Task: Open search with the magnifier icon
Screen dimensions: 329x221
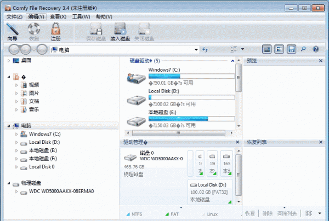Action: pyautogui.click(x=303, y=49)
